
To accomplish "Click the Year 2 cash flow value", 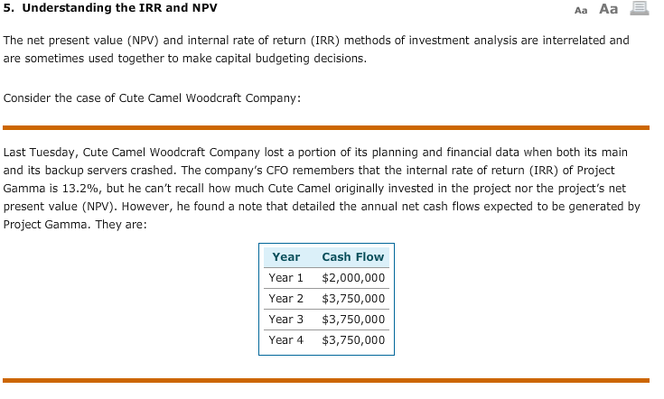I will pos(353,298).
